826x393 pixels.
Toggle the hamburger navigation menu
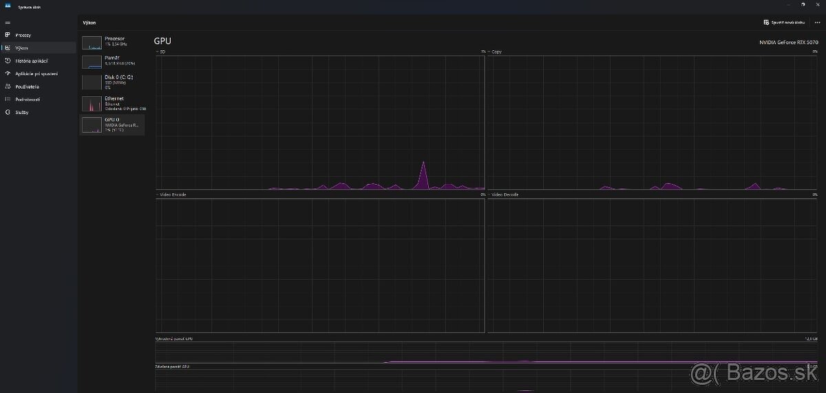8,23
